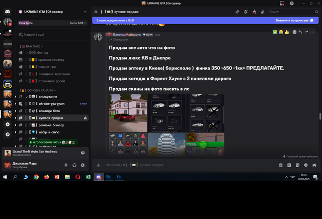Screen dimensions: 322x219
Task: Open правила-серверу channel
Action: (x=53, y=60)
